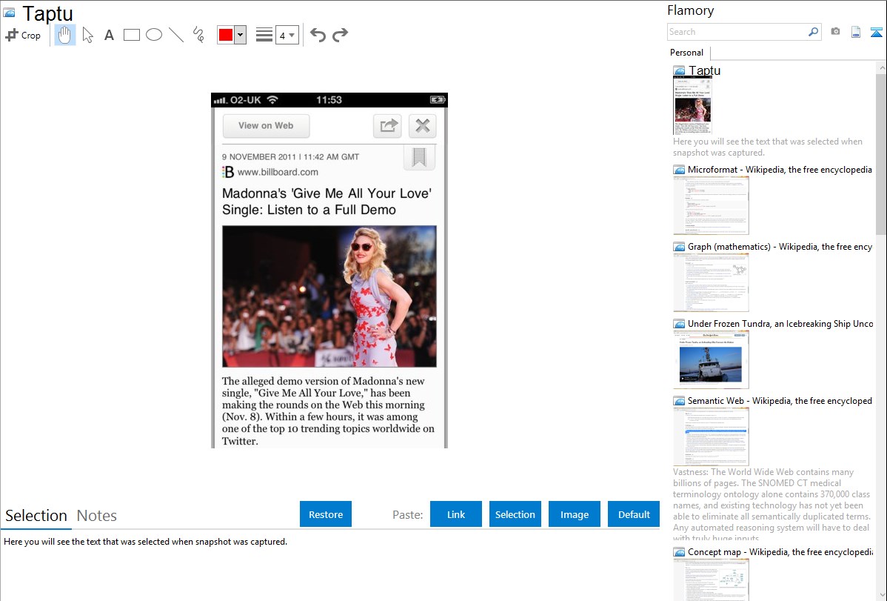Click the red color swatch
The height and width of the screenshot is (601, 887).
click(x=226, y=35)
